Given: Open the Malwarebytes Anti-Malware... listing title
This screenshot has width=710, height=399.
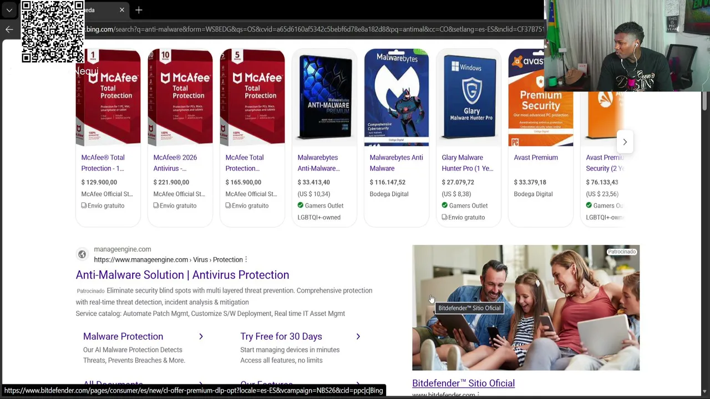Looking at the screenshot, I should point(318,163).
